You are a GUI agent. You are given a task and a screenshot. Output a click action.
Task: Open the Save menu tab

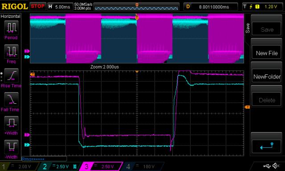248,28
